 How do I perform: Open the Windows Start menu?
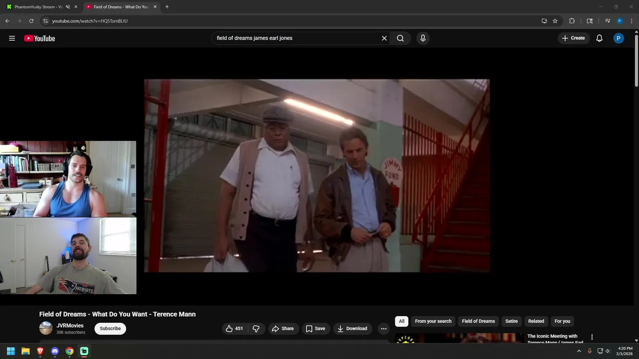click(x=10, y=351)
